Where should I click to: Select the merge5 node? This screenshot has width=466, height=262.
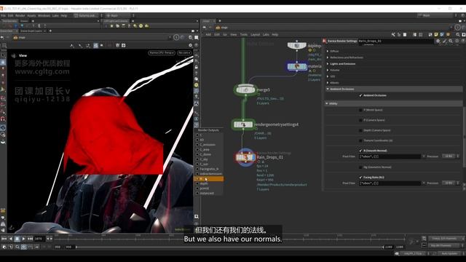245,90
